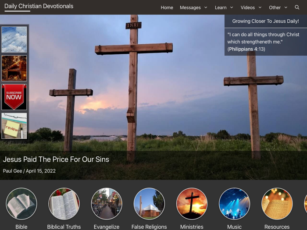Open the Bible category circle icon
Image resolution: width=307 pixels, height=230 pixels.
pyautogui.click(x=21, y=204)
